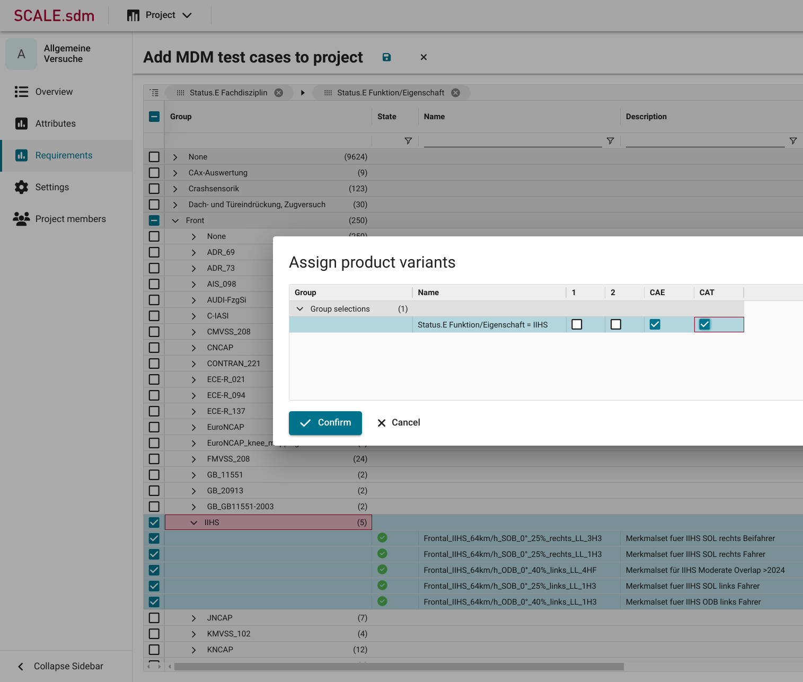Check the JNCAP row checkbox

pyautogui.click(x=154, y=618)
